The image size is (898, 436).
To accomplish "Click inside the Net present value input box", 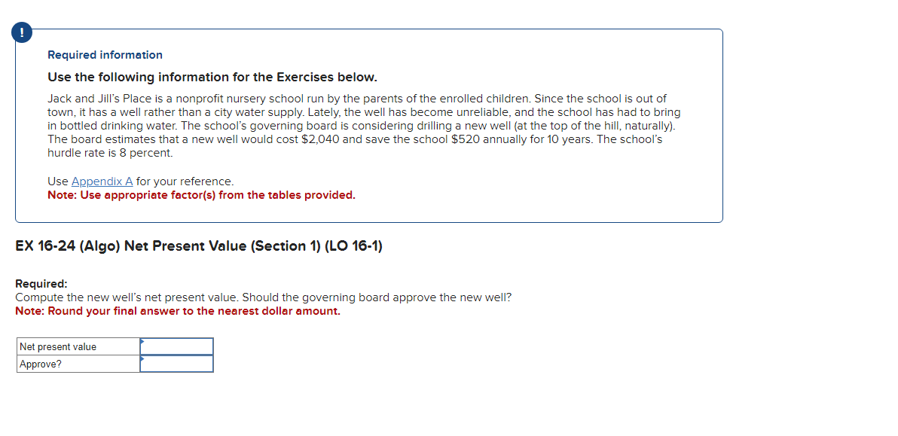I will point(176,346).
